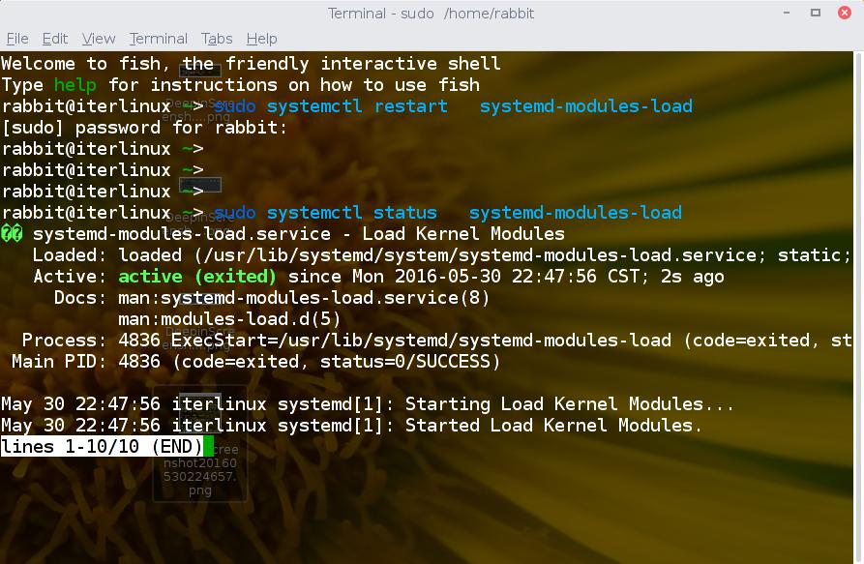Open the Terminal menu
This screenshot has height=564, width=864.
[x=158, y=39]
